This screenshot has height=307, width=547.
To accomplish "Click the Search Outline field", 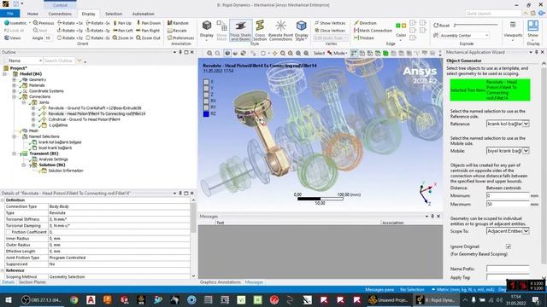I will click(60, 61).
